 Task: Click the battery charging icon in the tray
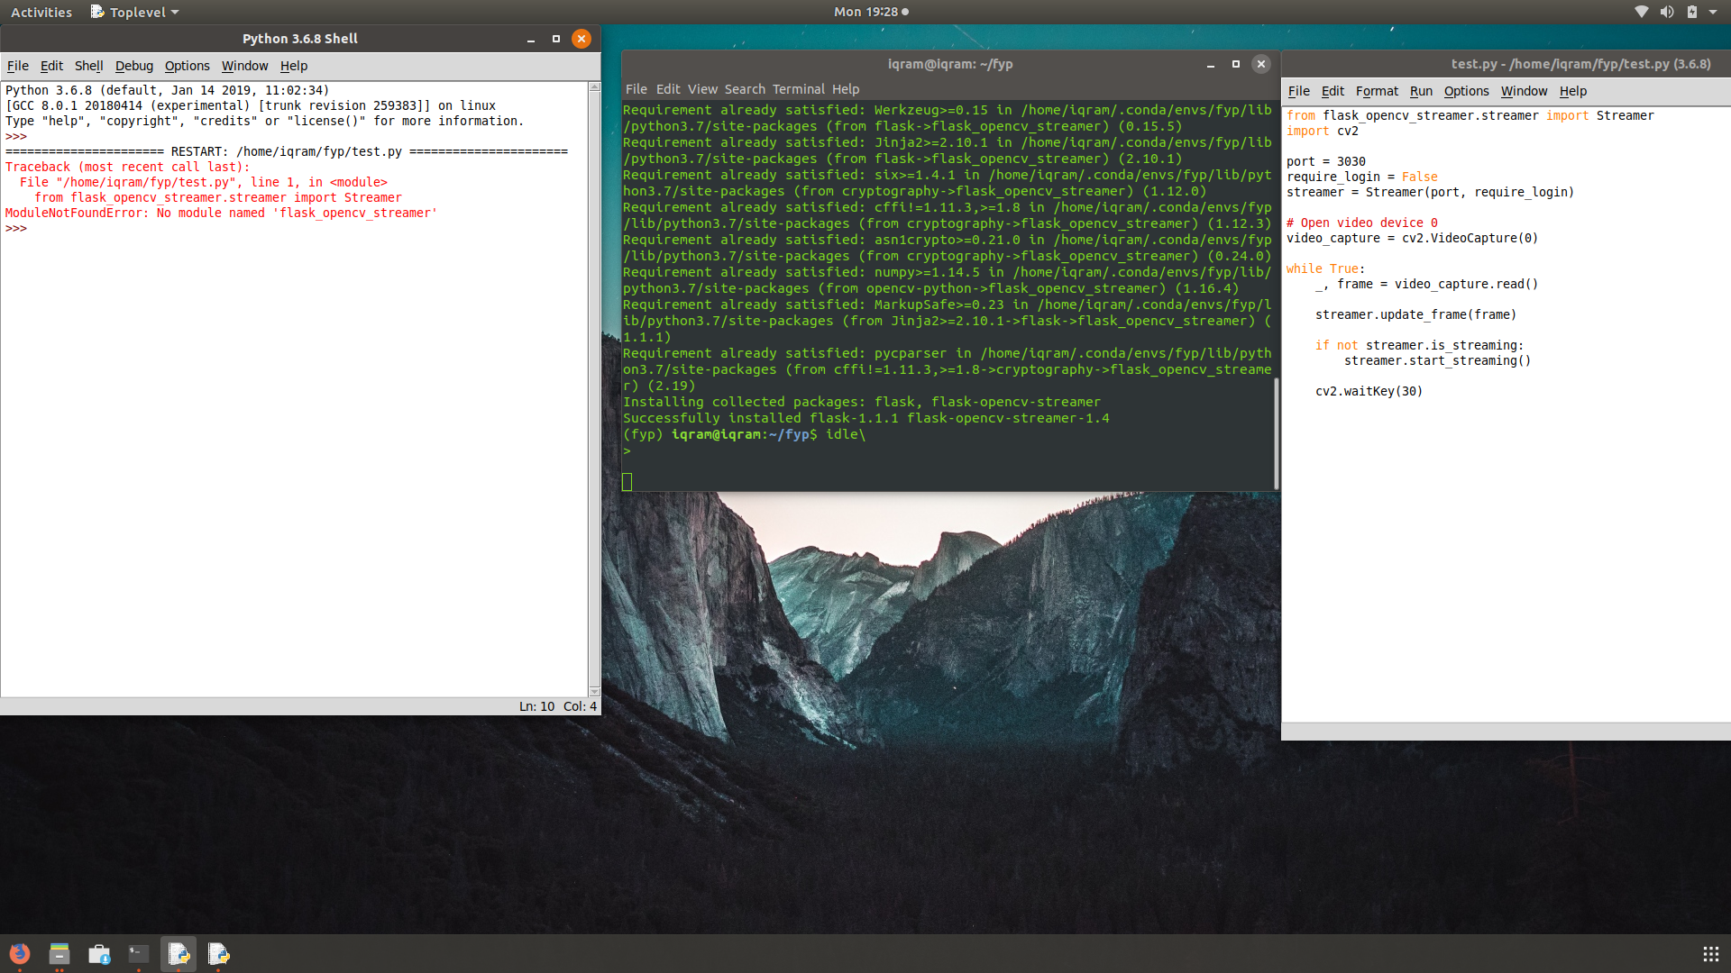coord(1693,12)
